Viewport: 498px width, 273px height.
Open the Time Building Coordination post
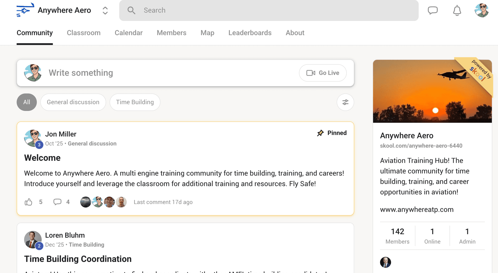tap(78, 259)
